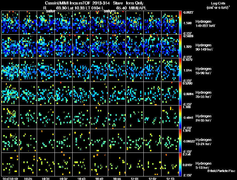
Task: Select the color bar for 13-24 keV row
Action: click(180, 141)
